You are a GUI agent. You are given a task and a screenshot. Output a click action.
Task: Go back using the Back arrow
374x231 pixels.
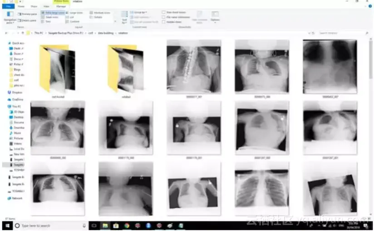(x=6, y=33)
